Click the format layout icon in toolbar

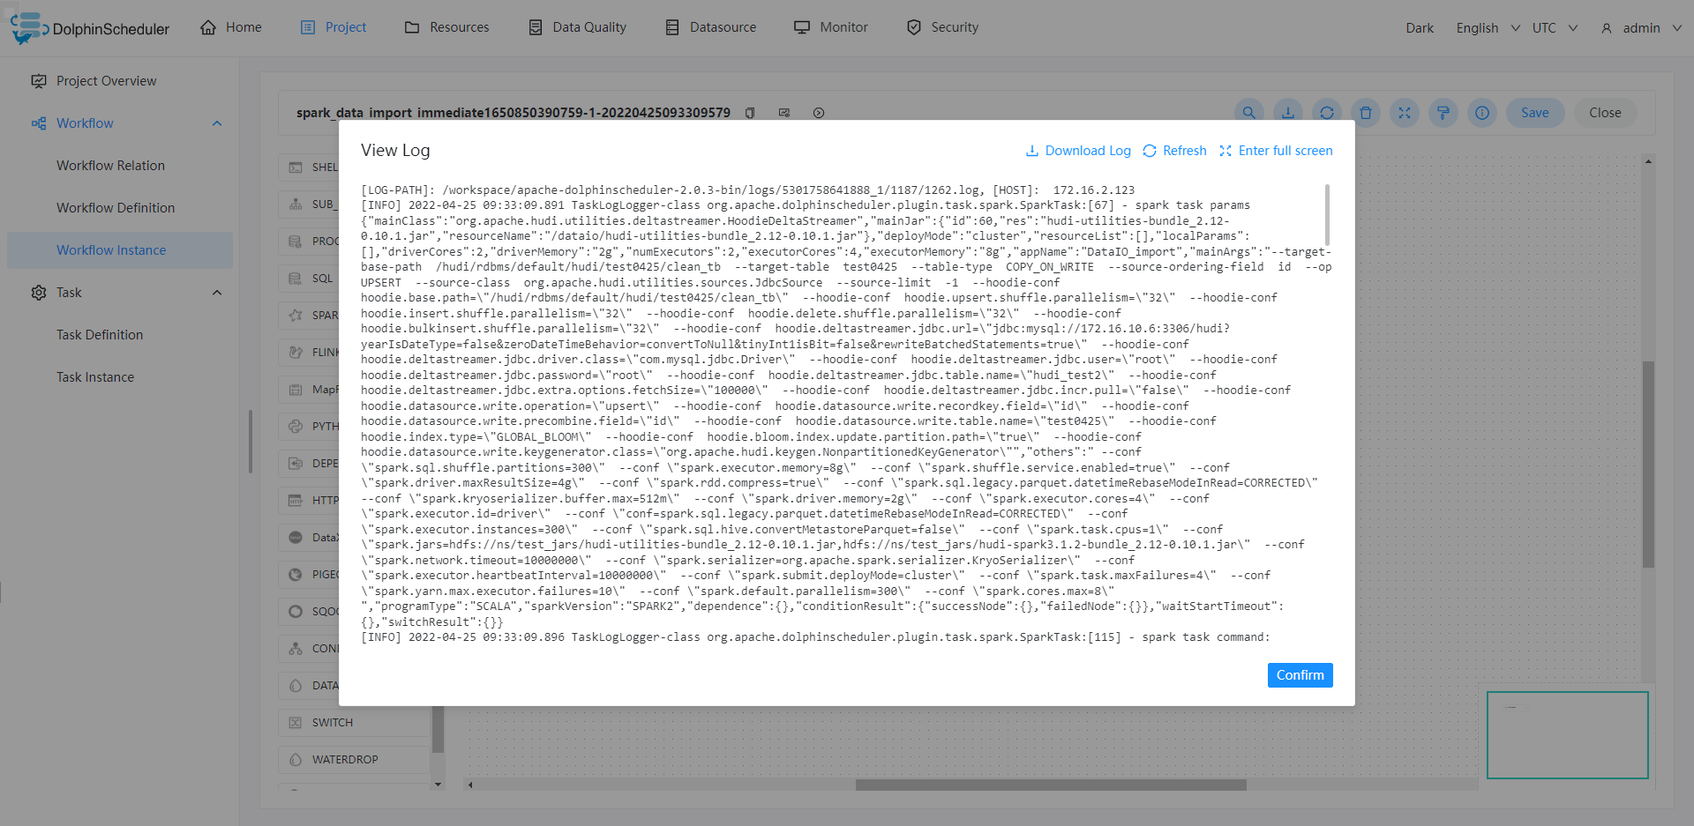[1443, 113]
